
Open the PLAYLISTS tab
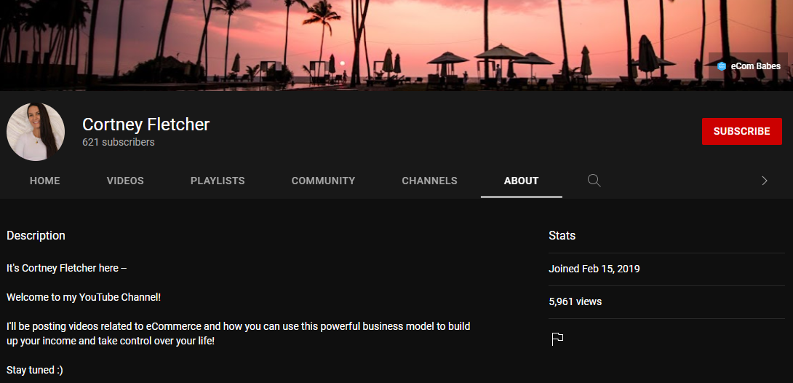tap(218, 181)
